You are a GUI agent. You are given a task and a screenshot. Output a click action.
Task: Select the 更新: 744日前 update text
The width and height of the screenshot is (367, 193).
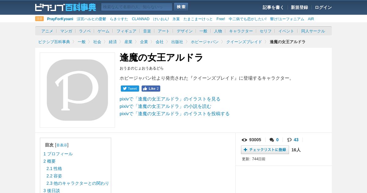pyautogui.click(x=254, y=159)
